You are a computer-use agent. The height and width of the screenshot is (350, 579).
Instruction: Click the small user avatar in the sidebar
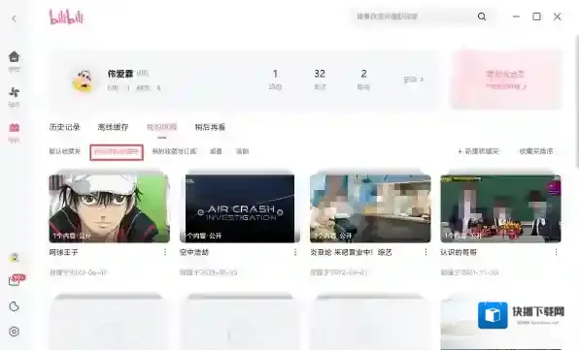click(x=14, y=258)
